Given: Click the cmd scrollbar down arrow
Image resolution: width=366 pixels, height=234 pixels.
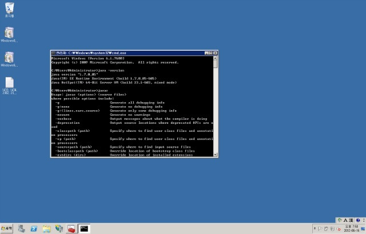Looking at the screenshot, I should coord(215,155).
